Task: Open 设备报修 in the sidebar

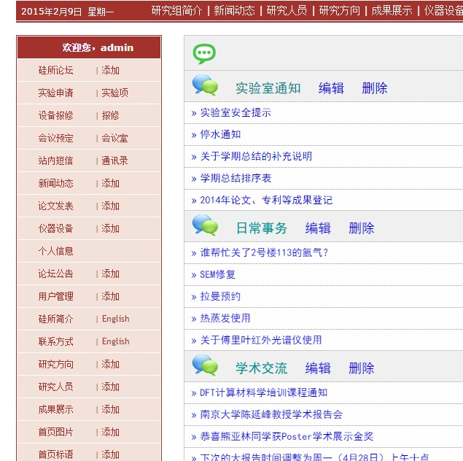Action: [x=56, y=115]
